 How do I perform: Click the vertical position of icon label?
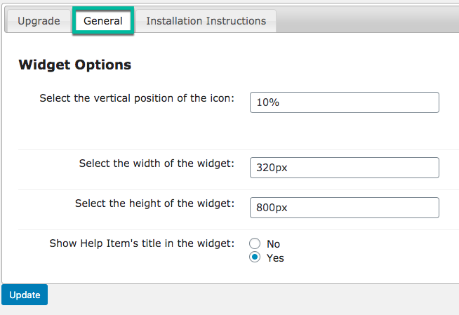[x=137, y=98]
